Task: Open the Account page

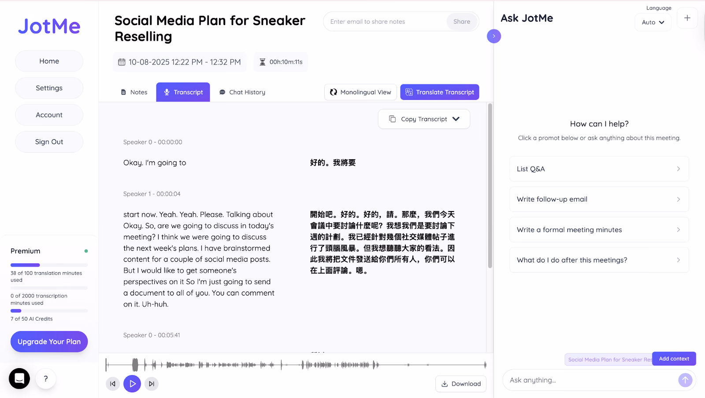Action: [x=49, y=115]
